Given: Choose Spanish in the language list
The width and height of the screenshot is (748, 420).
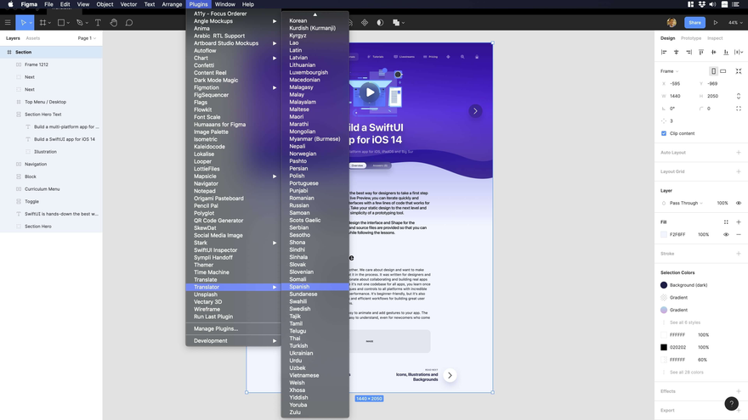Looking at the screenshot, I should tap(314, 287).
